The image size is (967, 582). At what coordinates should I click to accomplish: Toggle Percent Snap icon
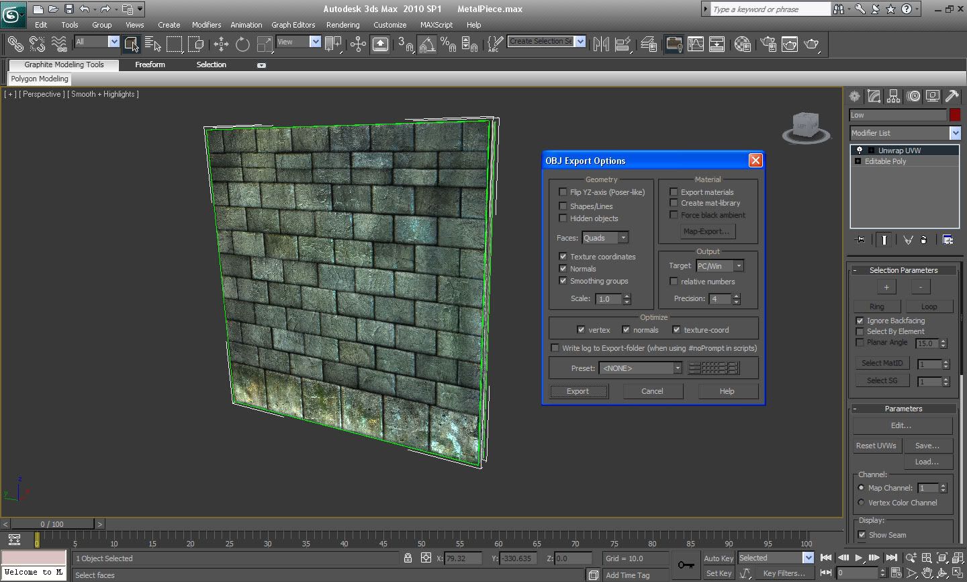tap(449, 44)
